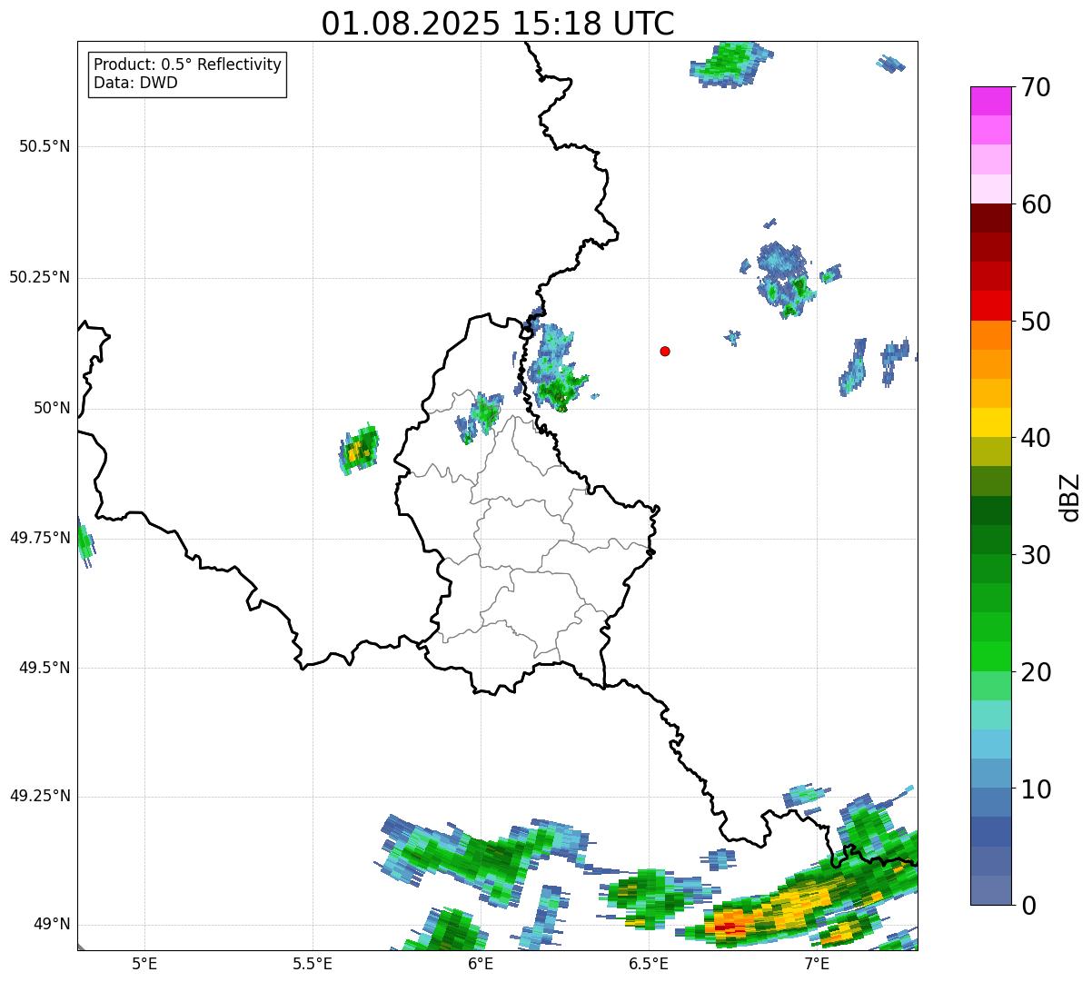Click the dBZ colorbar axis label
The image size is (1092, 982).
[1070, 496]
